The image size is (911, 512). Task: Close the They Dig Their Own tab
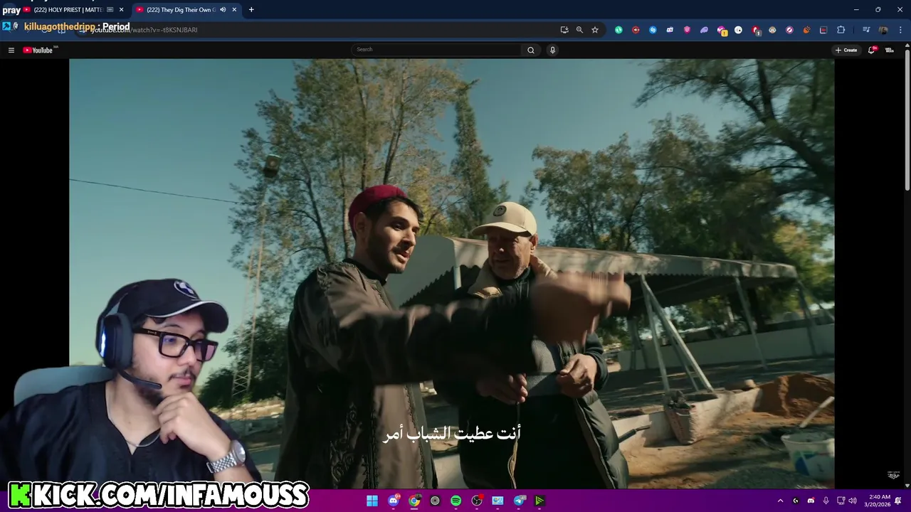pyautogui.click(x=234, y=10)
